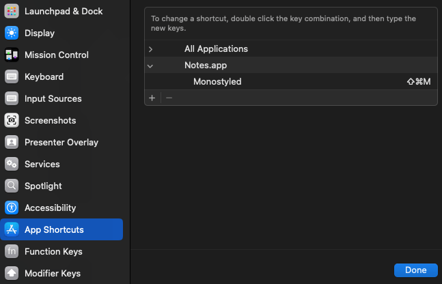Collapse the Notes.app group chevron

[150, 66]
